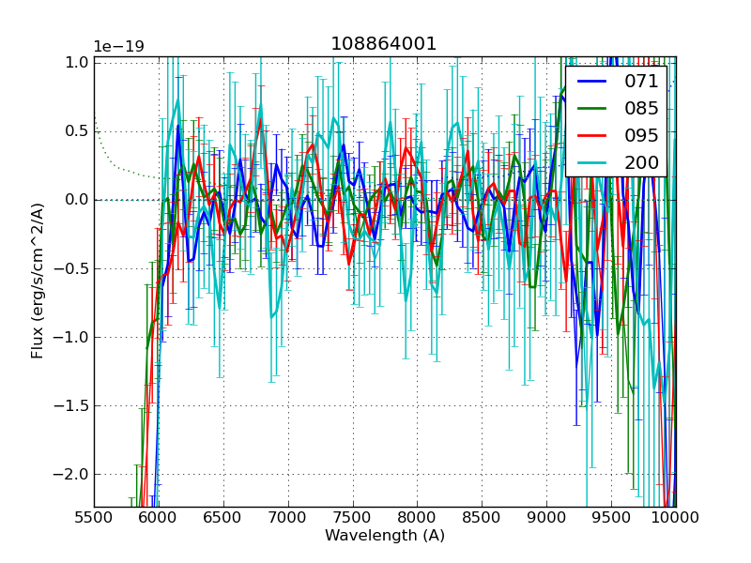Image resolution: width=751 pixels, height=563 pixels.
Task: Click the Flux y-axis label
Action: 38,281
